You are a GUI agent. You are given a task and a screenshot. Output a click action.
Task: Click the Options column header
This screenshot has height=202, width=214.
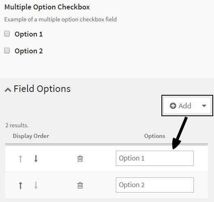coord(154,136)
